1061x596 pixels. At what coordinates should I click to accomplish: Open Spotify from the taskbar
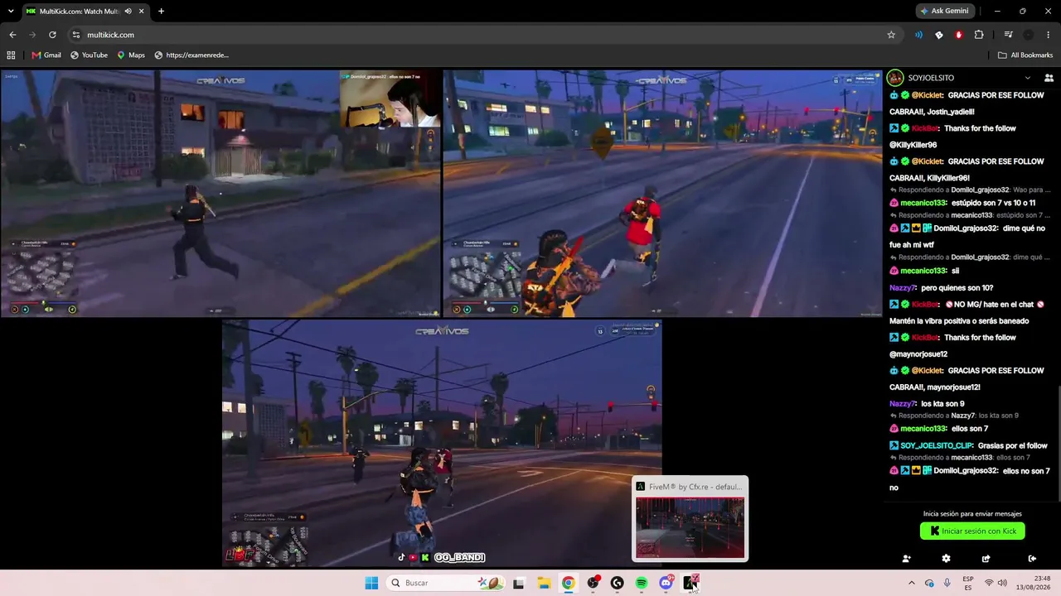642,583
